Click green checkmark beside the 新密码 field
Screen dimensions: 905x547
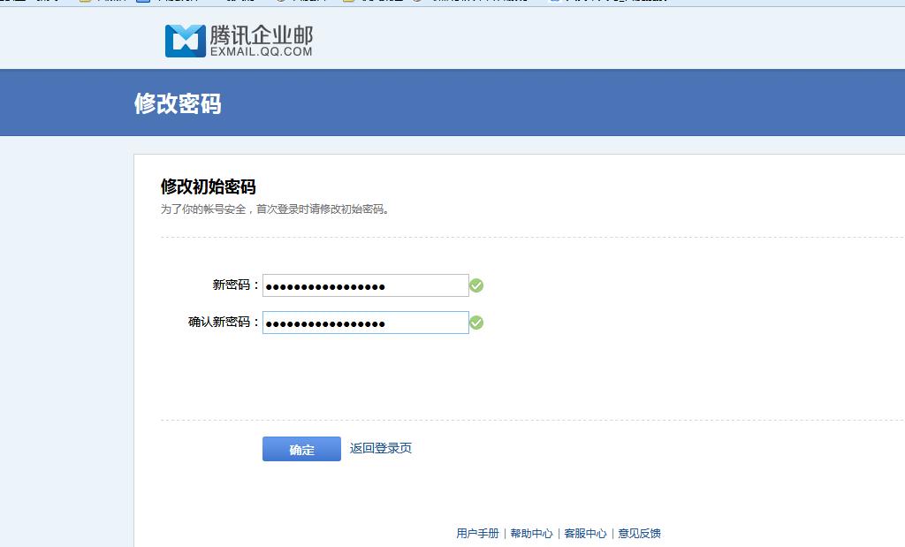(x=476, y=285)
